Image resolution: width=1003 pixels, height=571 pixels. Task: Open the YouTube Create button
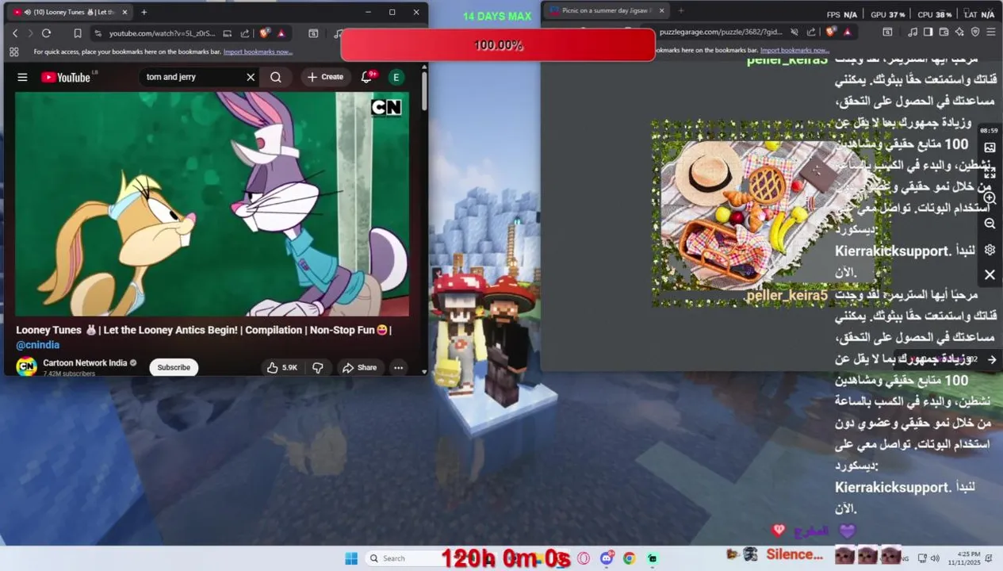click(x=325, y=77)
